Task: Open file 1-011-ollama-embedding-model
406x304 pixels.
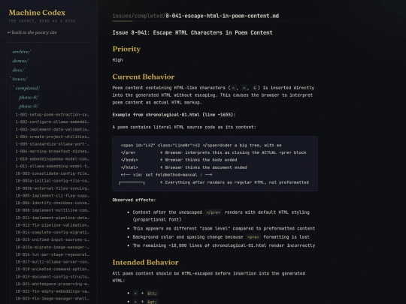Action: (53, 166)
